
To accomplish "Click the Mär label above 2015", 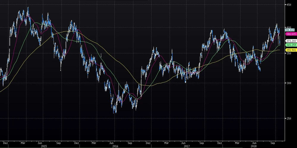I will point(23,142).
